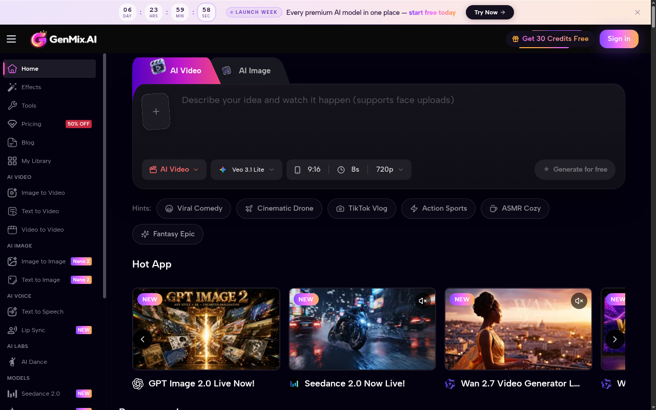Open the Seedance motorcycle thumbnail

coord(362,329)
